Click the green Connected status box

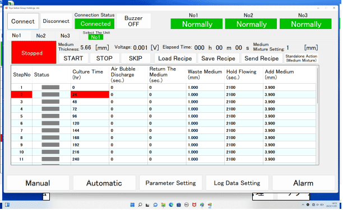click(x=95, y=24)
